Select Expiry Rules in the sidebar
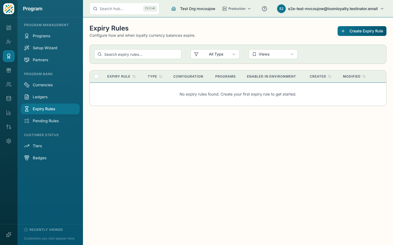Viewport: 393px width, 245px height. pyautogui.click(x=50, y=109)
